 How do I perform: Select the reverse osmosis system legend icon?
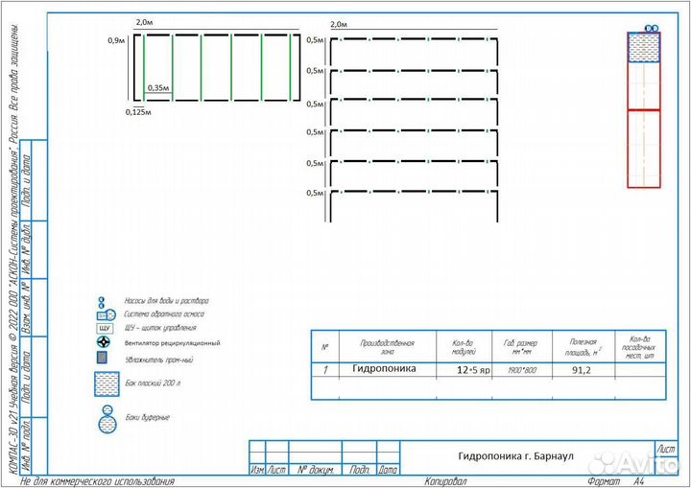[x=106, y=314]
